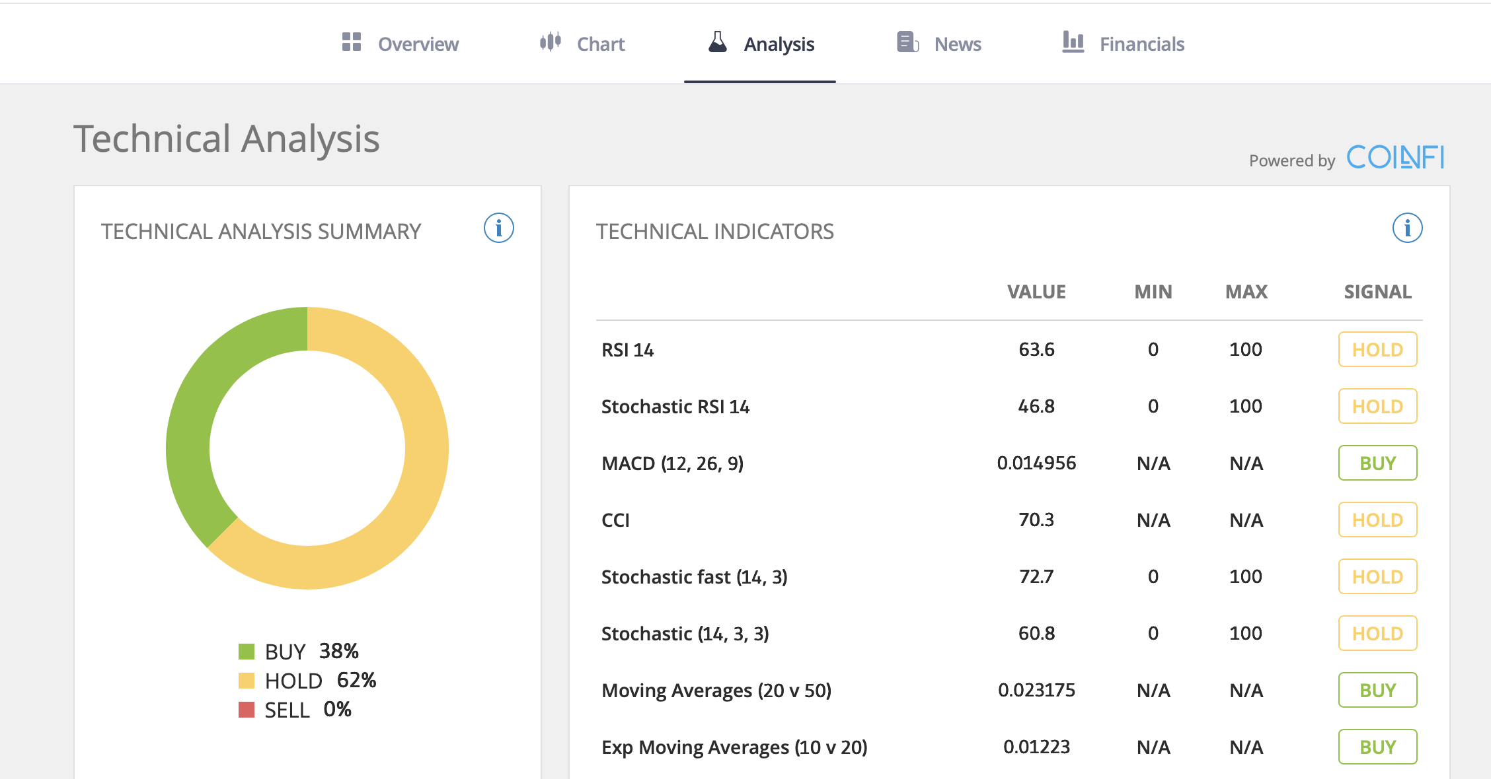Click BUY signal for MACD (12, 26, 9)
1491x779 pixels.
[x=1378, y=463]
